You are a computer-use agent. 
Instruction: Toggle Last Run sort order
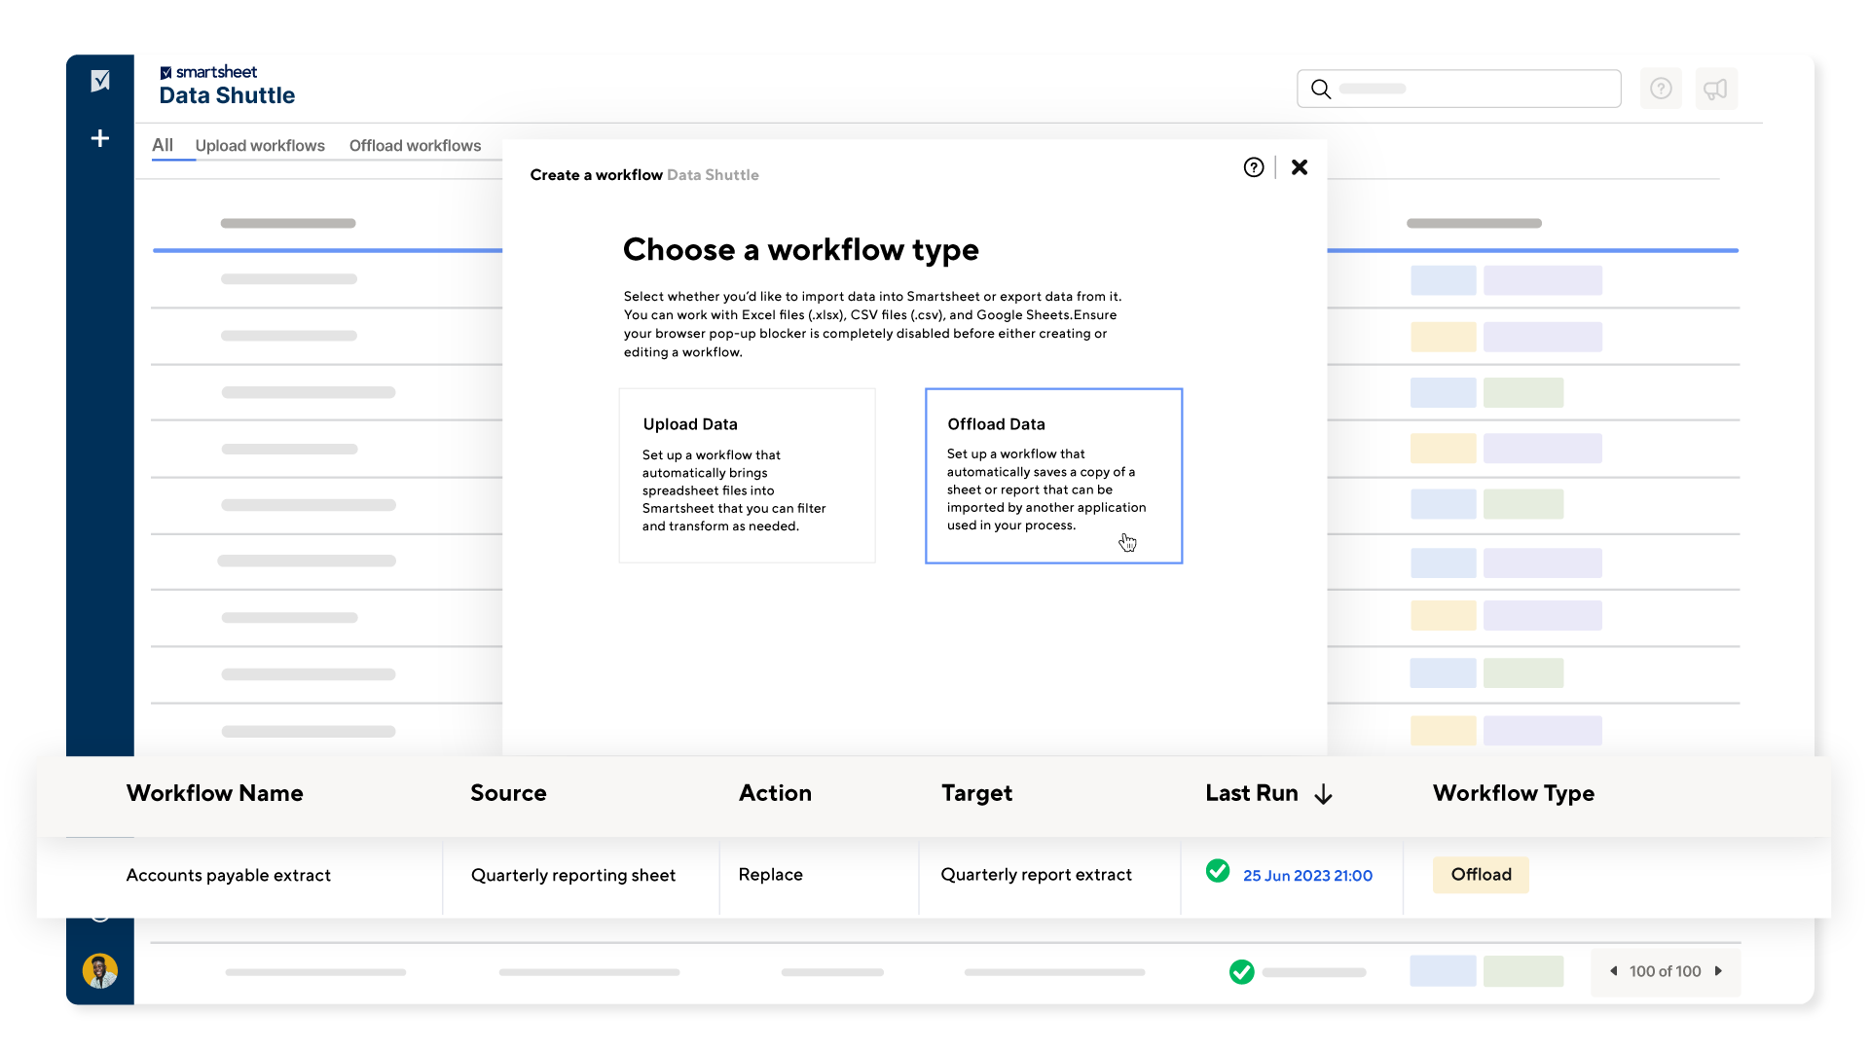click(1324, 794)
